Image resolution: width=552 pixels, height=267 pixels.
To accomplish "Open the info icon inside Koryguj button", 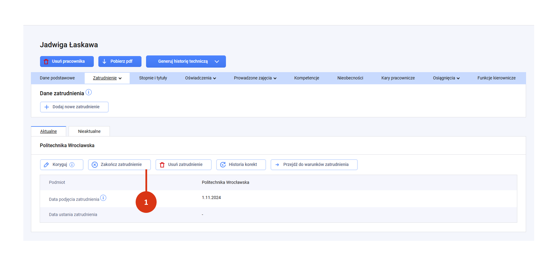I will pos(72,165).
